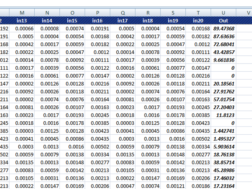The width and height of the screenshot is (252, 189).
Task: Select Out cell 38.85714
Action: tap(223, 162)
